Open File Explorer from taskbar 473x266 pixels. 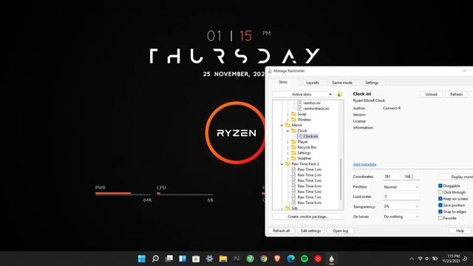[223, 259]
